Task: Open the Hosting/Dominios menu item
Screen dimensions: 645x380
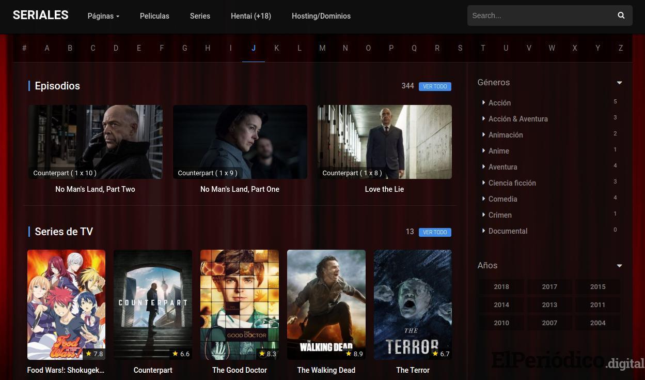Action: pos(321,16)
